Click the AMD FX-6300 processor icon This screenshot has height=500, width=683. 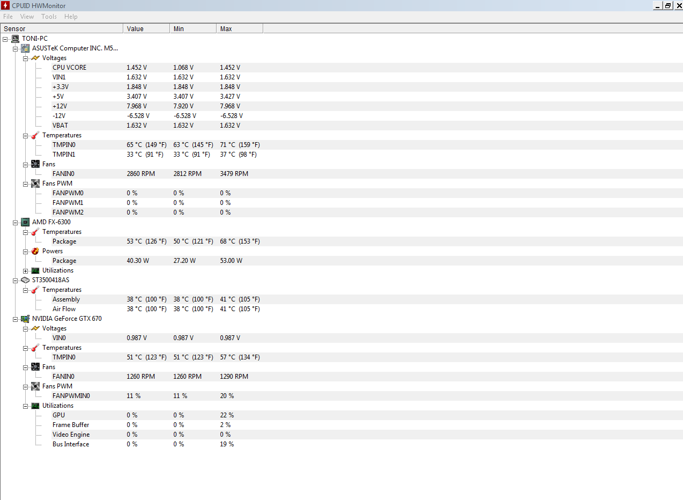[x=25, y=222]
